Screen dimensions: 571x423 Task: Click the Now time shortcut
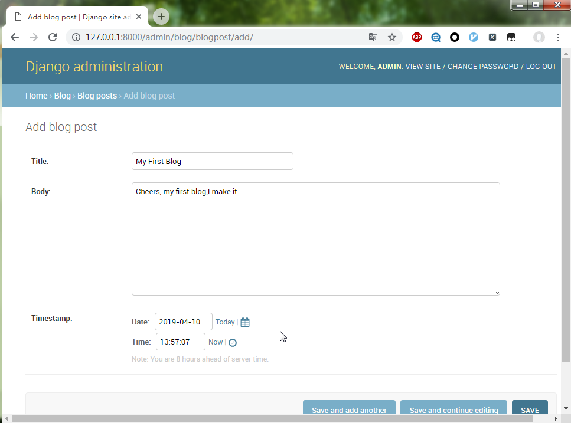pyautogui.click(x=216, y=342)
